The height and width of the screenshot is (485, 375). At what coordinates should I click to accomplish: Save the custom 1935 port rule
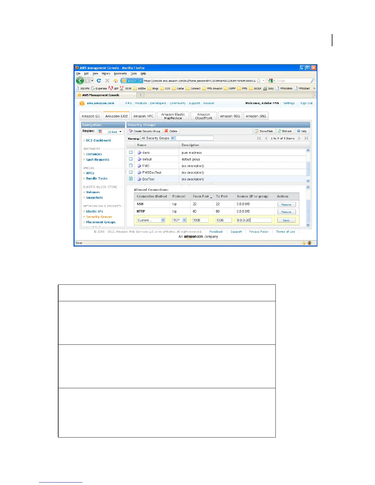(x=286, y=220)
